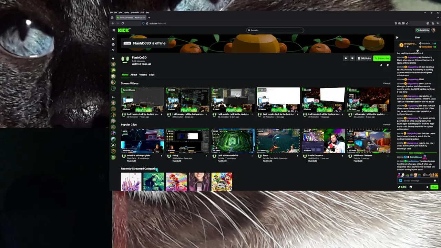Collapse the chat panel icon
The height and width of the screenshot is (248, 441).
[397, 38]
